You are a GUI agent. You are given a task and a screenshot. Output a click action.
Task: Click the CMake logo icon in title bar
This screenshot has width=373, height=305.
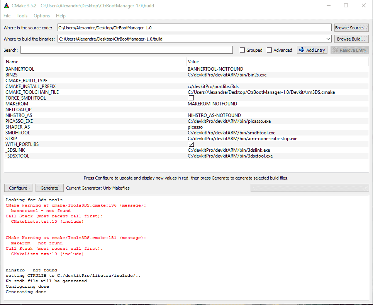[x=7, y=5]
